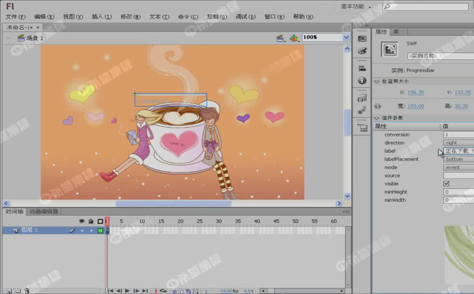Open the Info panel icon
474x294 pixels.
(362, 81)
